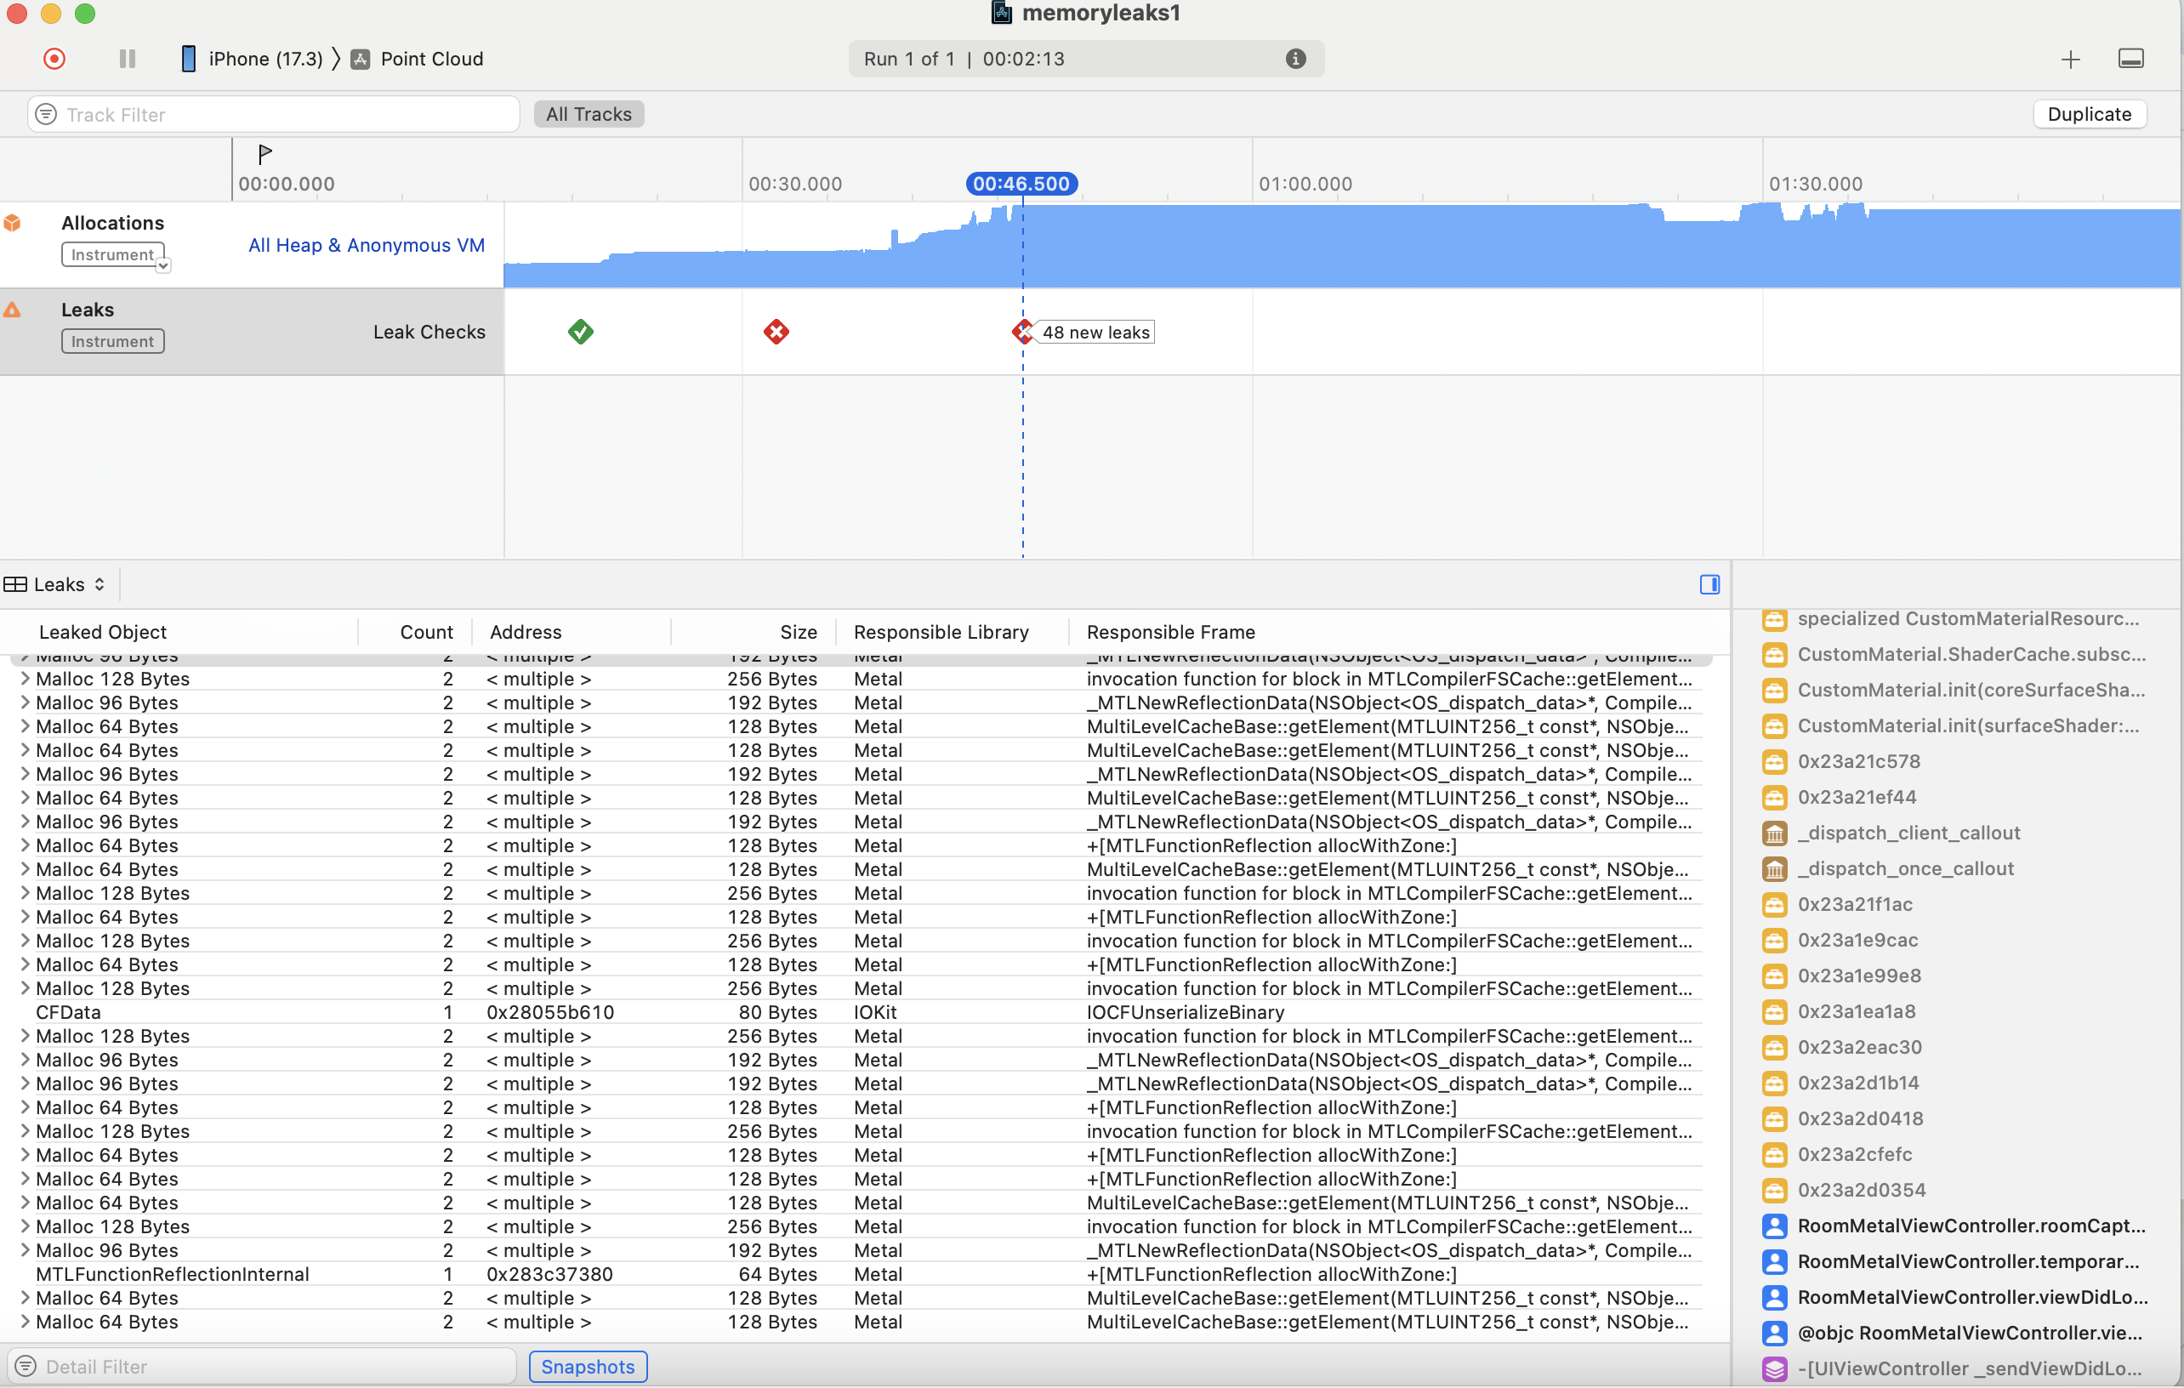
Task: Click the 48 new leaks marker label
Action: click(1095, 332)
